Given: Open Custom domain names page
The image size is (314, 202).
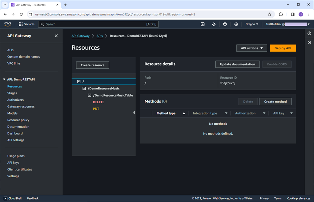Looking at the screenshot, I should click(x=24, y=57).
